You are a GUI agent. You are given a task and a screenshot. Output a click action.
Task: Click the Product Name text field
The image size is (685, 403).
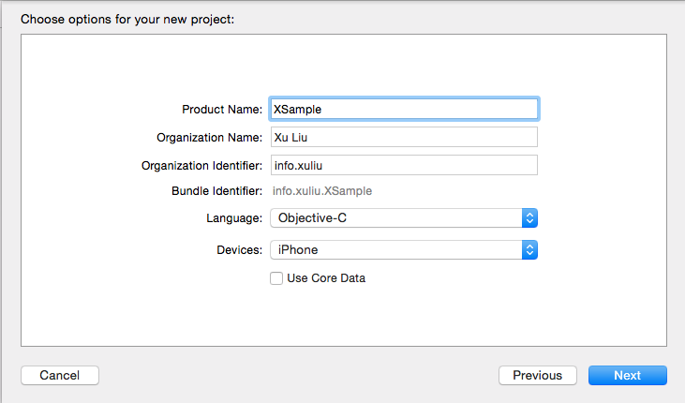point(403,110)
